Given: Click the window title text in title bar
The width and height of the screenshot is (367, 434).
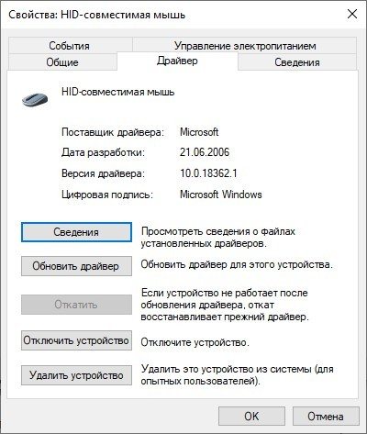Looking at the screenshot, I should (x=96, y=15).
